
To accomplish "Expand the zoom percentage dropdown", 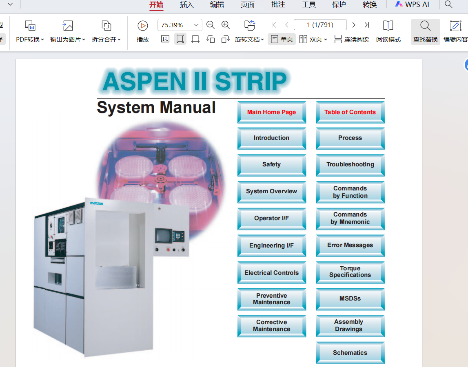I will point(196,25).
